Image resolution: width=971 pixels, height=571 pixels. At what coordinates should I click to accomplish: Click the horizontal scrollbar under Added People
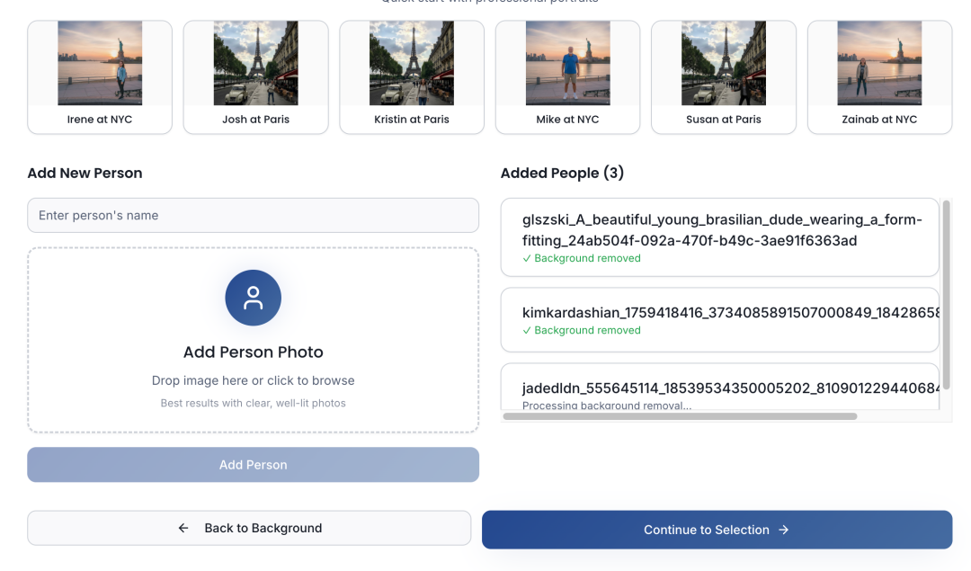point(680,416)
